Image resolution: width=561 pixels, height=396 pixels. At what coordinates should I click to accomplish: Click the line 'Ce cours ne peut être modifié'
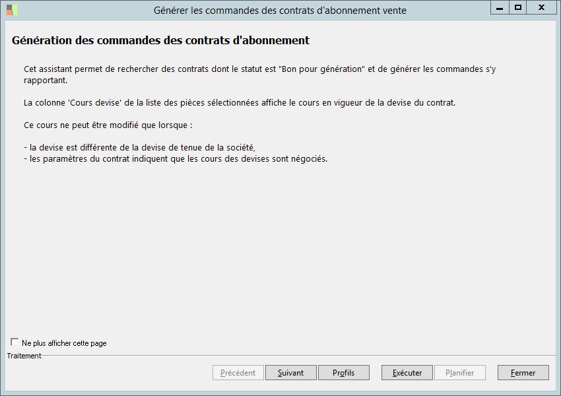point(108,125)
